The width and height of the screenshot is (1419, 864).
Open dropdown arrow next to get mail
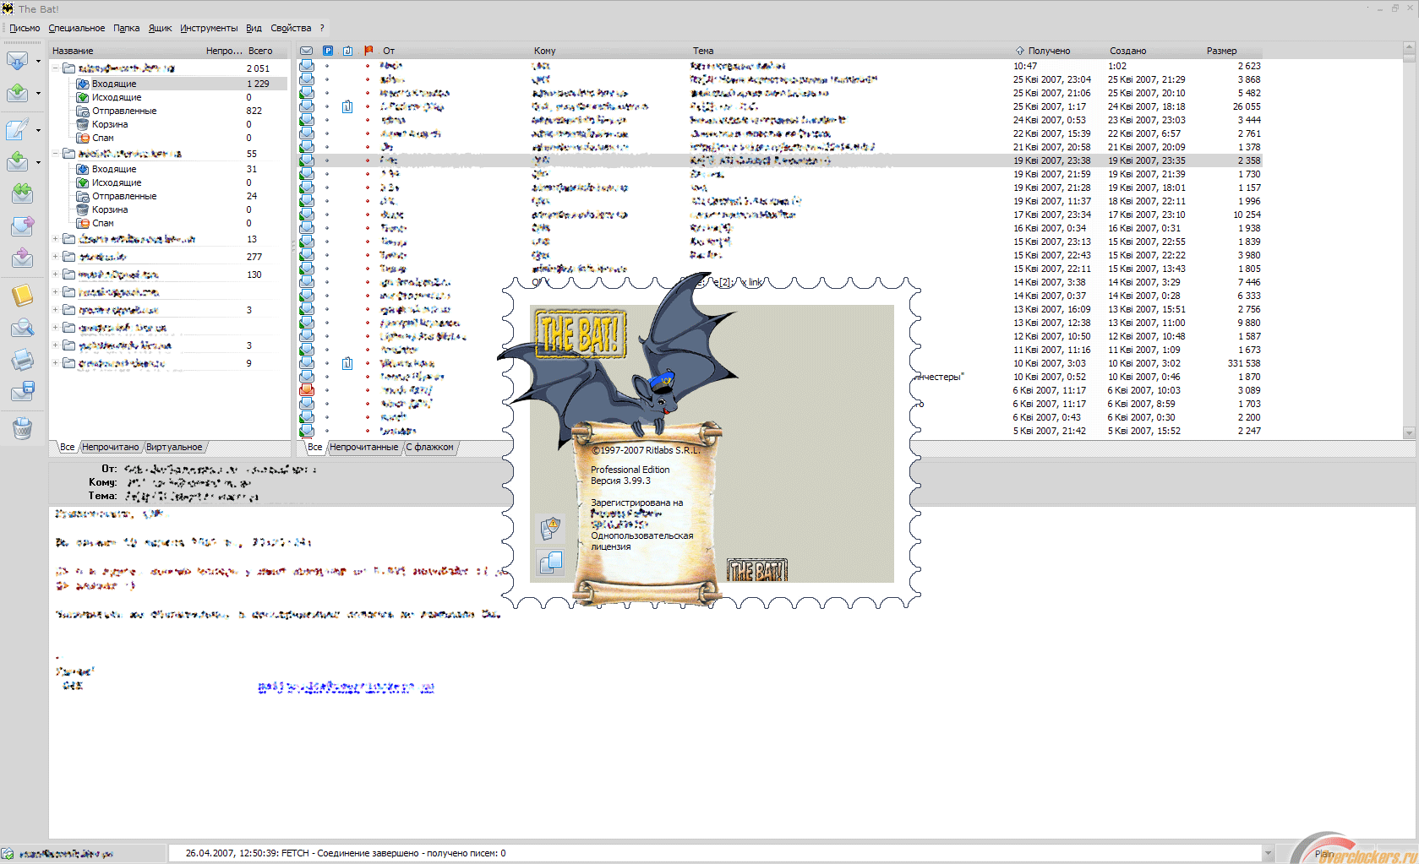click(38, 61)
